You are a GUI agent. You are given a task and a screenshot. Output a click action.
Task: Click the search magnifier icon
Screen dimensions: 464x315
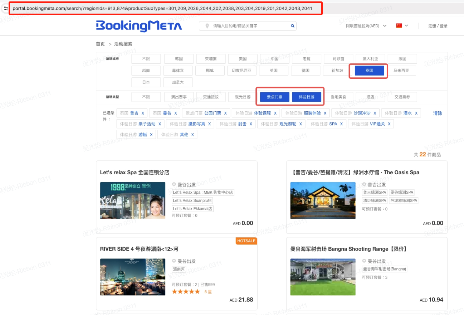tap(292, 26)
